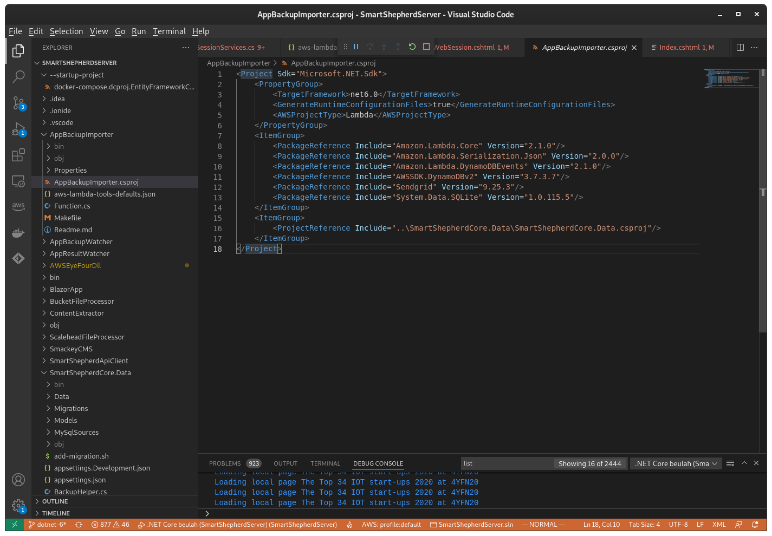
Task: Select SmartShepherdServer.sln project in status bar
Action: coord(471,525)
